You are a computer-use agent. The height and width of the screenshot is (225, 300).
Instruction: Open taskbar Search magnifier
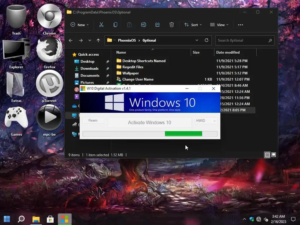[x=21, y=219]
